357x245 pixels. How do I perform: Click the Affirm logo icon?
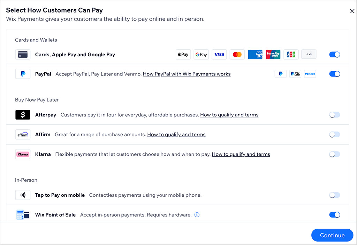[x=23, y=134]
